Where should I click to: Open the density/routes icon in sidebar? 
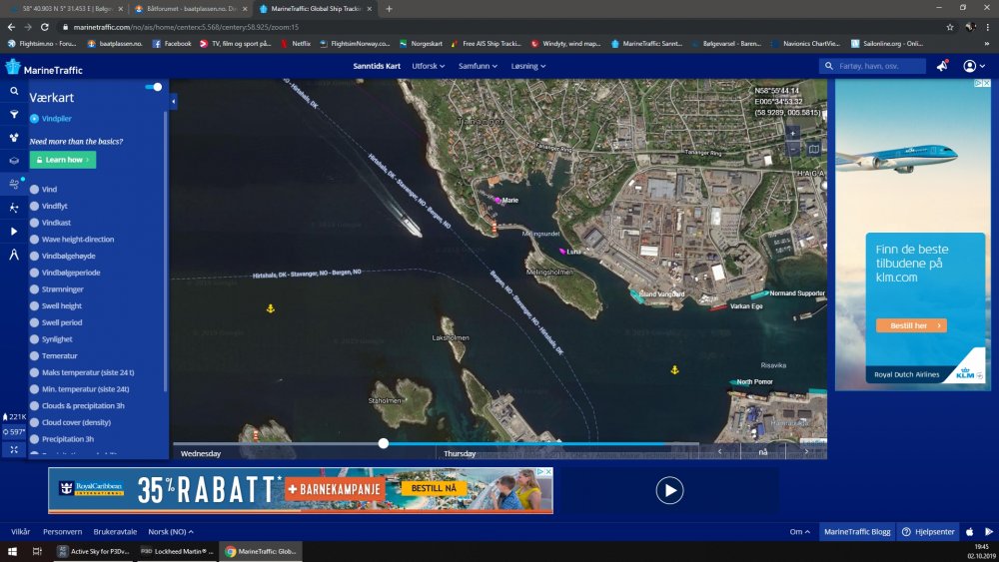[13, 208]
